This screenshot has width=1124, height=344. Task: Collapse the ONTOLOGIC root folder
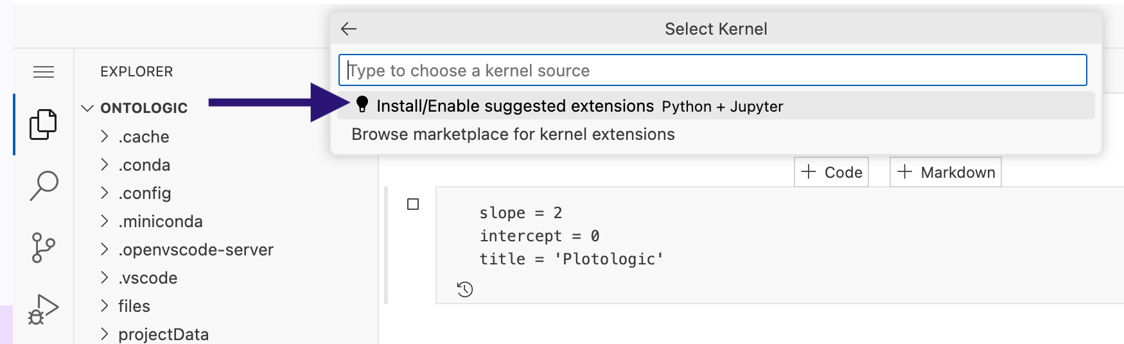pyautogui.click(x=88, y=108)
